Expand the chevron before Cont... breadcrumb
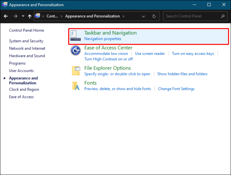 click(x=43, y=16)
